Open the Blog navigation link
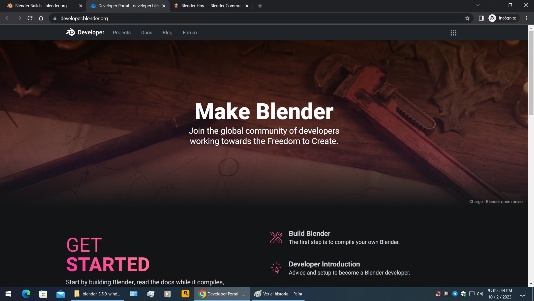The width and height of the screenshot is (534, 301). point(167,33)
